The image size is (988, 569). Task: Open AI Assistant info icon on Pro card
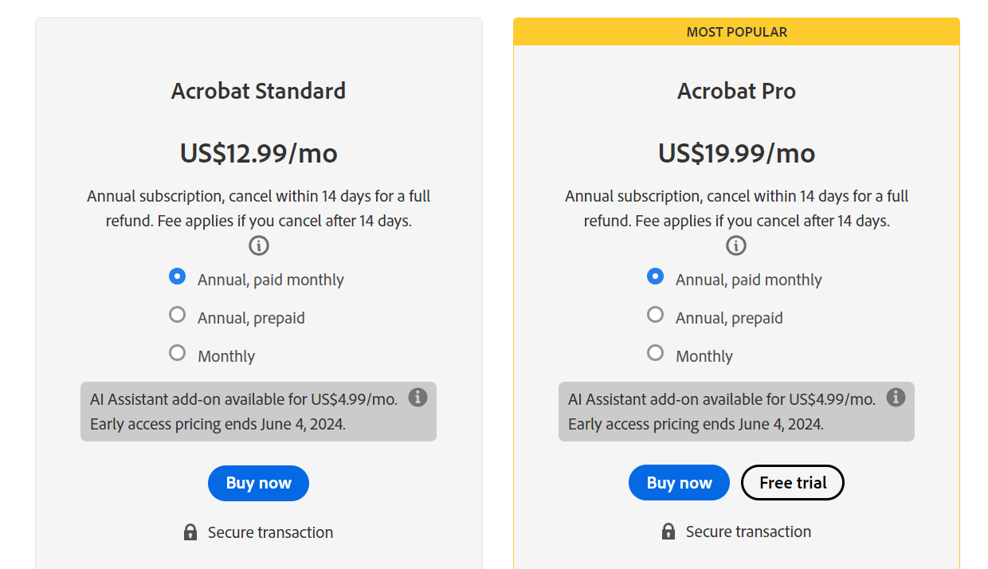click(896, 397)
